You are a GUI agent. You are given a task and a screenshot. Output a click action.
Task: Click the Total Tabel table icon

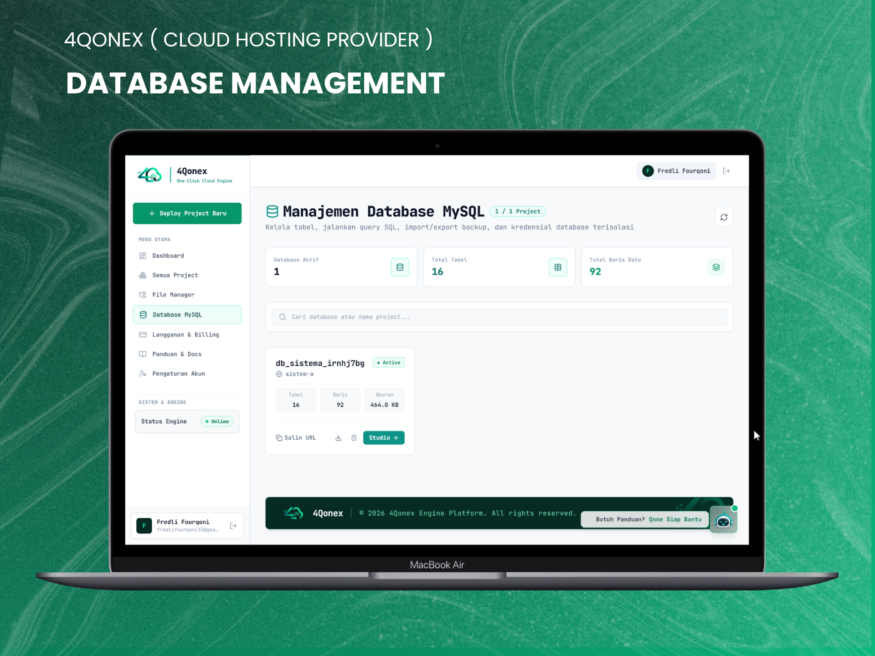tap(558, 267)
